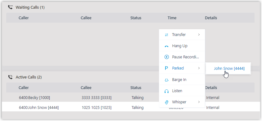The height and width of the screenshot is (121, 262).
Task: Select Hang Up menu entry
Action: [182, 46]
